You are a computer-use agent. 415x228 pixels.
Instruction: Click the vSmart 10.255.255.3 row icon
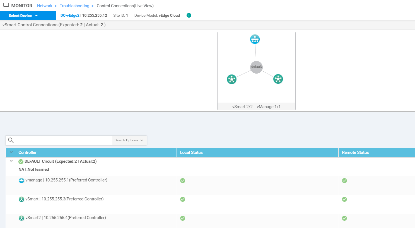[x=21, y=199]
